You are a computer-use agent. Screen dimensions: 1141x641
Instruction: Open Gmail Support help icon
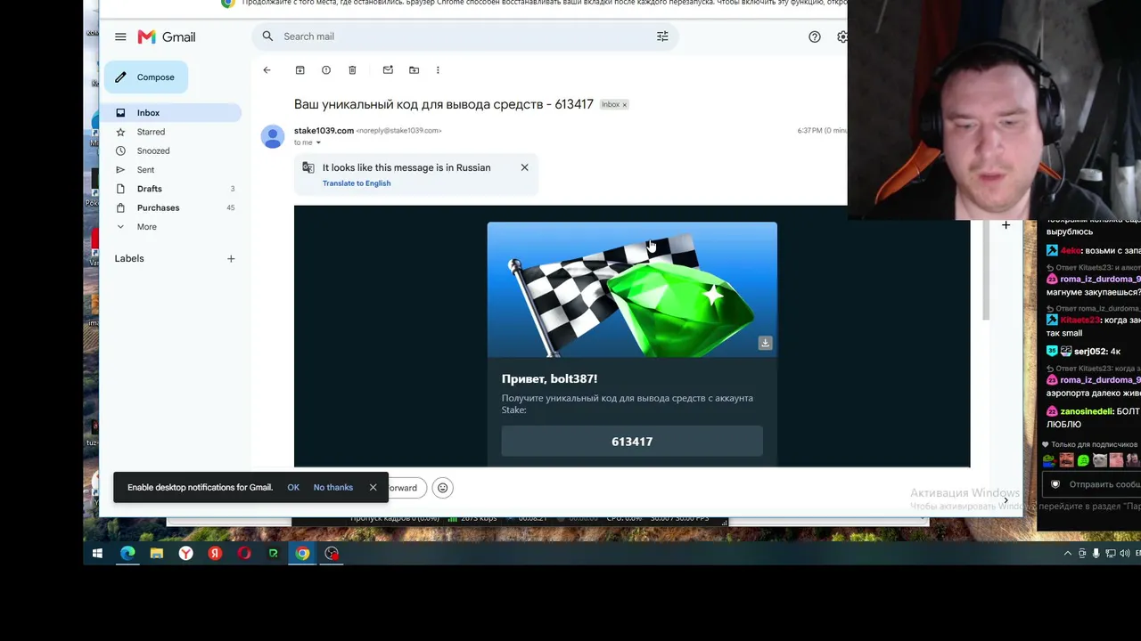coord(815,37)
